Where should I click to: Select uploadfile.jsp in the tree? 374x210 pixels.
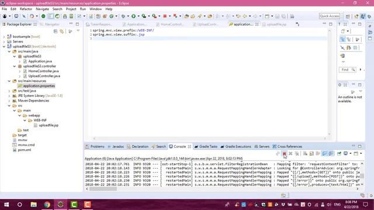(x=49, y=125)
